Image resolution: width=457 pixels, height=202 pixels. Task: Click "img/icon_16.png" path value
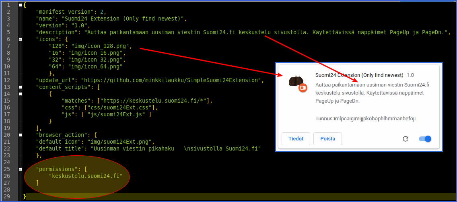pyautogui.click(x=95, y=53)
